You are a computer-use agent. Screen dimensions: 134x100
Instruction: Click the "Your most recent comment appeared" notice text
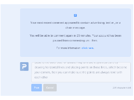click(x=75, y=23)
